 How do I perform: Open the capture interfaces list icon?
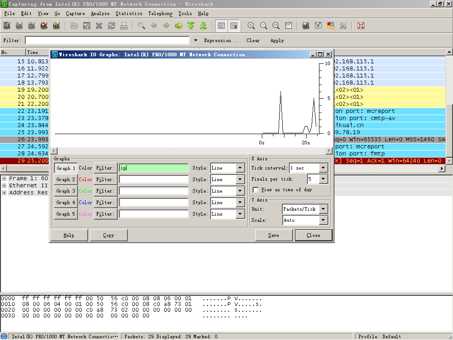[7, 26]
